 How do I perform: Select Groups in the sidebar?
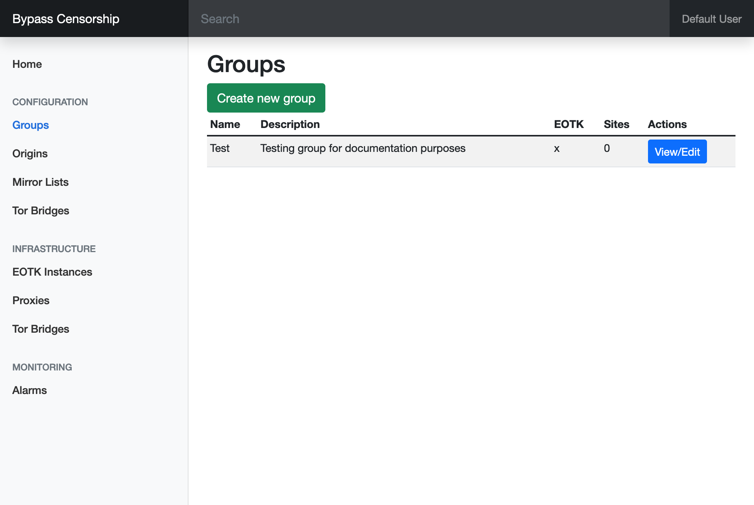click(30, 125)
